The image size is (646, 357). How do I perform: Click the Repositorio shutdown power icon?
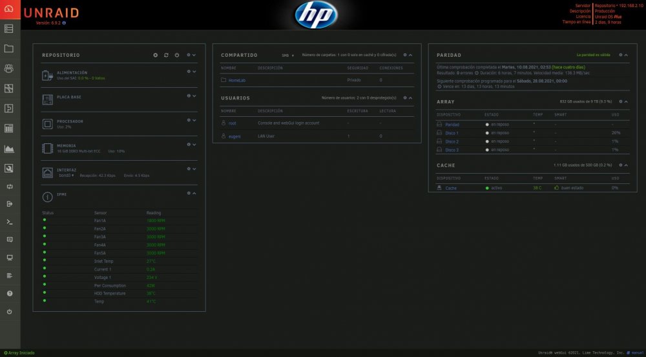[177, 55]
